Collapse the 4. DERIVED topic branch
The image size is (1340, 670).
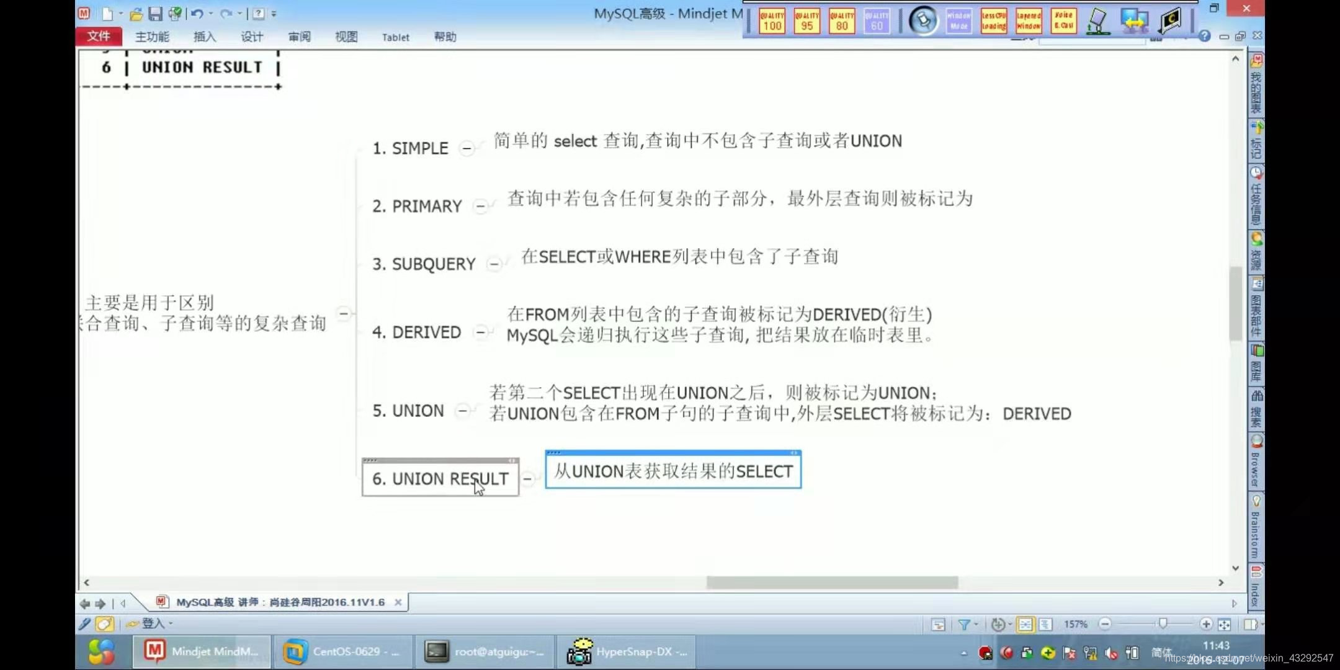pyautogui.click(x=480, y=333)
